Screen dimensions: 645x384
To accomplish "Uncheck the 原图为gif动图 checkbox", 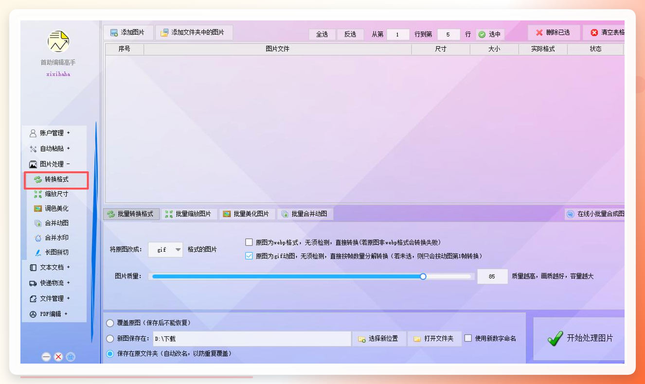I will [x=249, y=256].
